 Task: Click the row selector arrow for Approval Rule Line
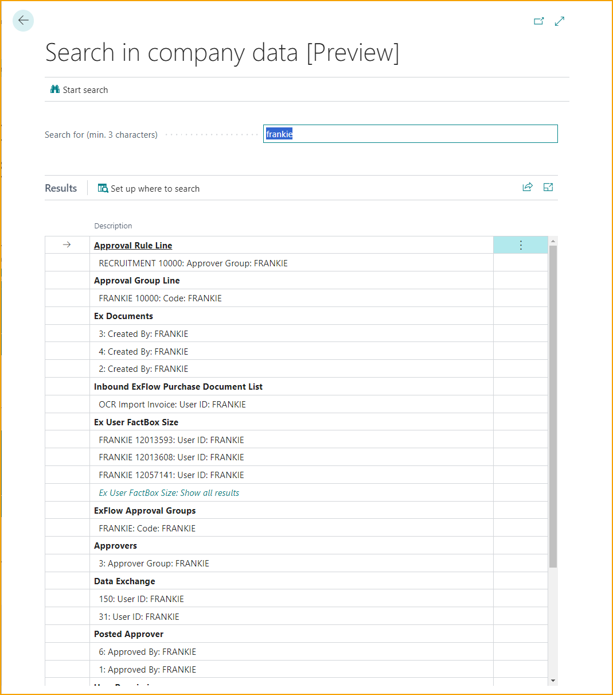(x=67, y=245)
